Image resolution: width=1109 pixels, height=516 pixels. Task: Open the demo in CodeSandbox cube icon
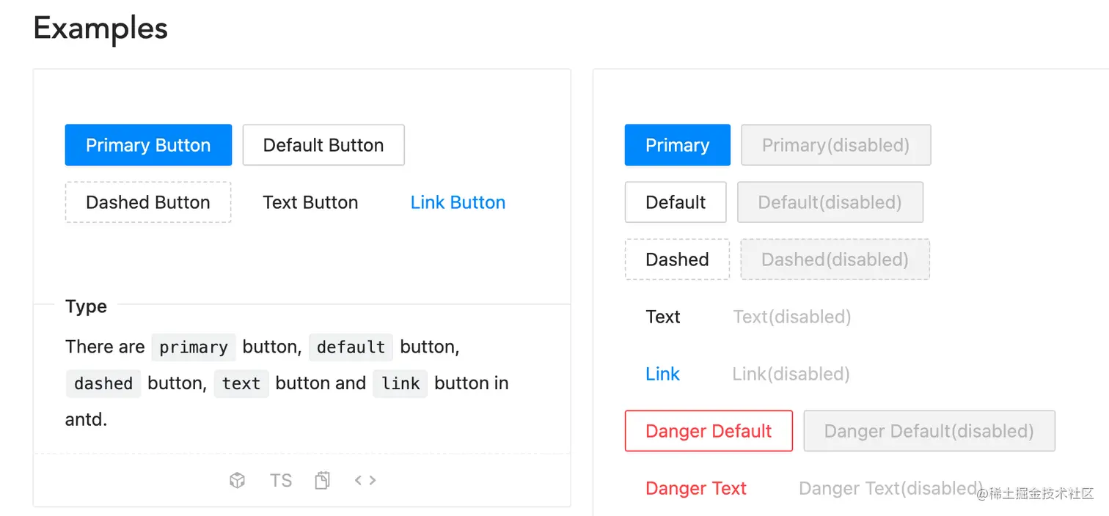(x=237, y=480)
